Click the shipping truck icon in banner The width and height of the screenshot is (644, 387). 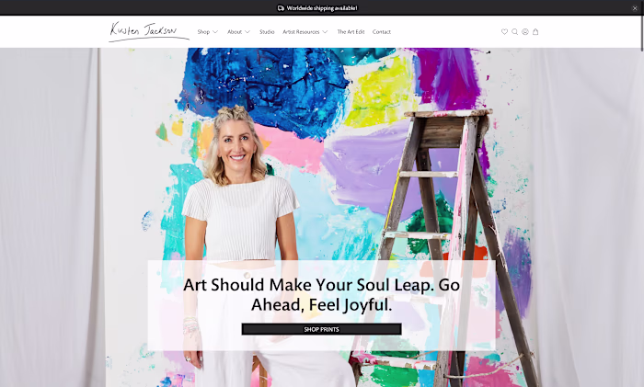coord(281,7)
